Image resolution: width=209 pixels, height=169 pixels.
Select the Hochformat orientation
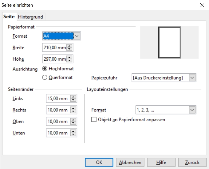(45, 69)
